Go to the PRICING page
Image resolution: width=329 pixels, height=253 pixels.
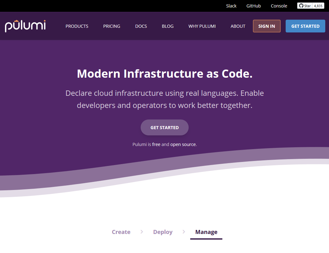tap(112, 26)
